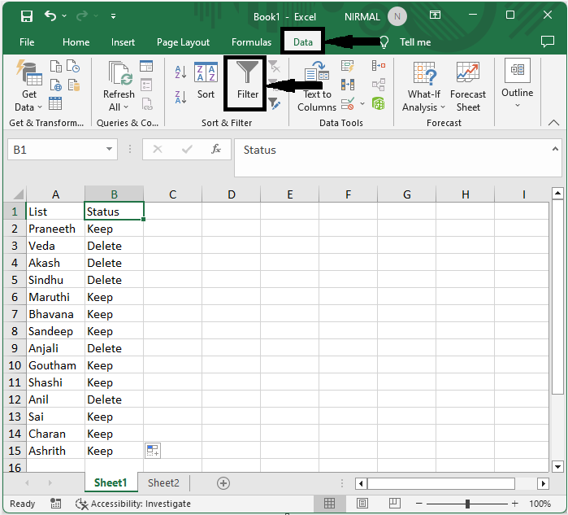Launch Text to Columns wizard

tap(317, 86)
